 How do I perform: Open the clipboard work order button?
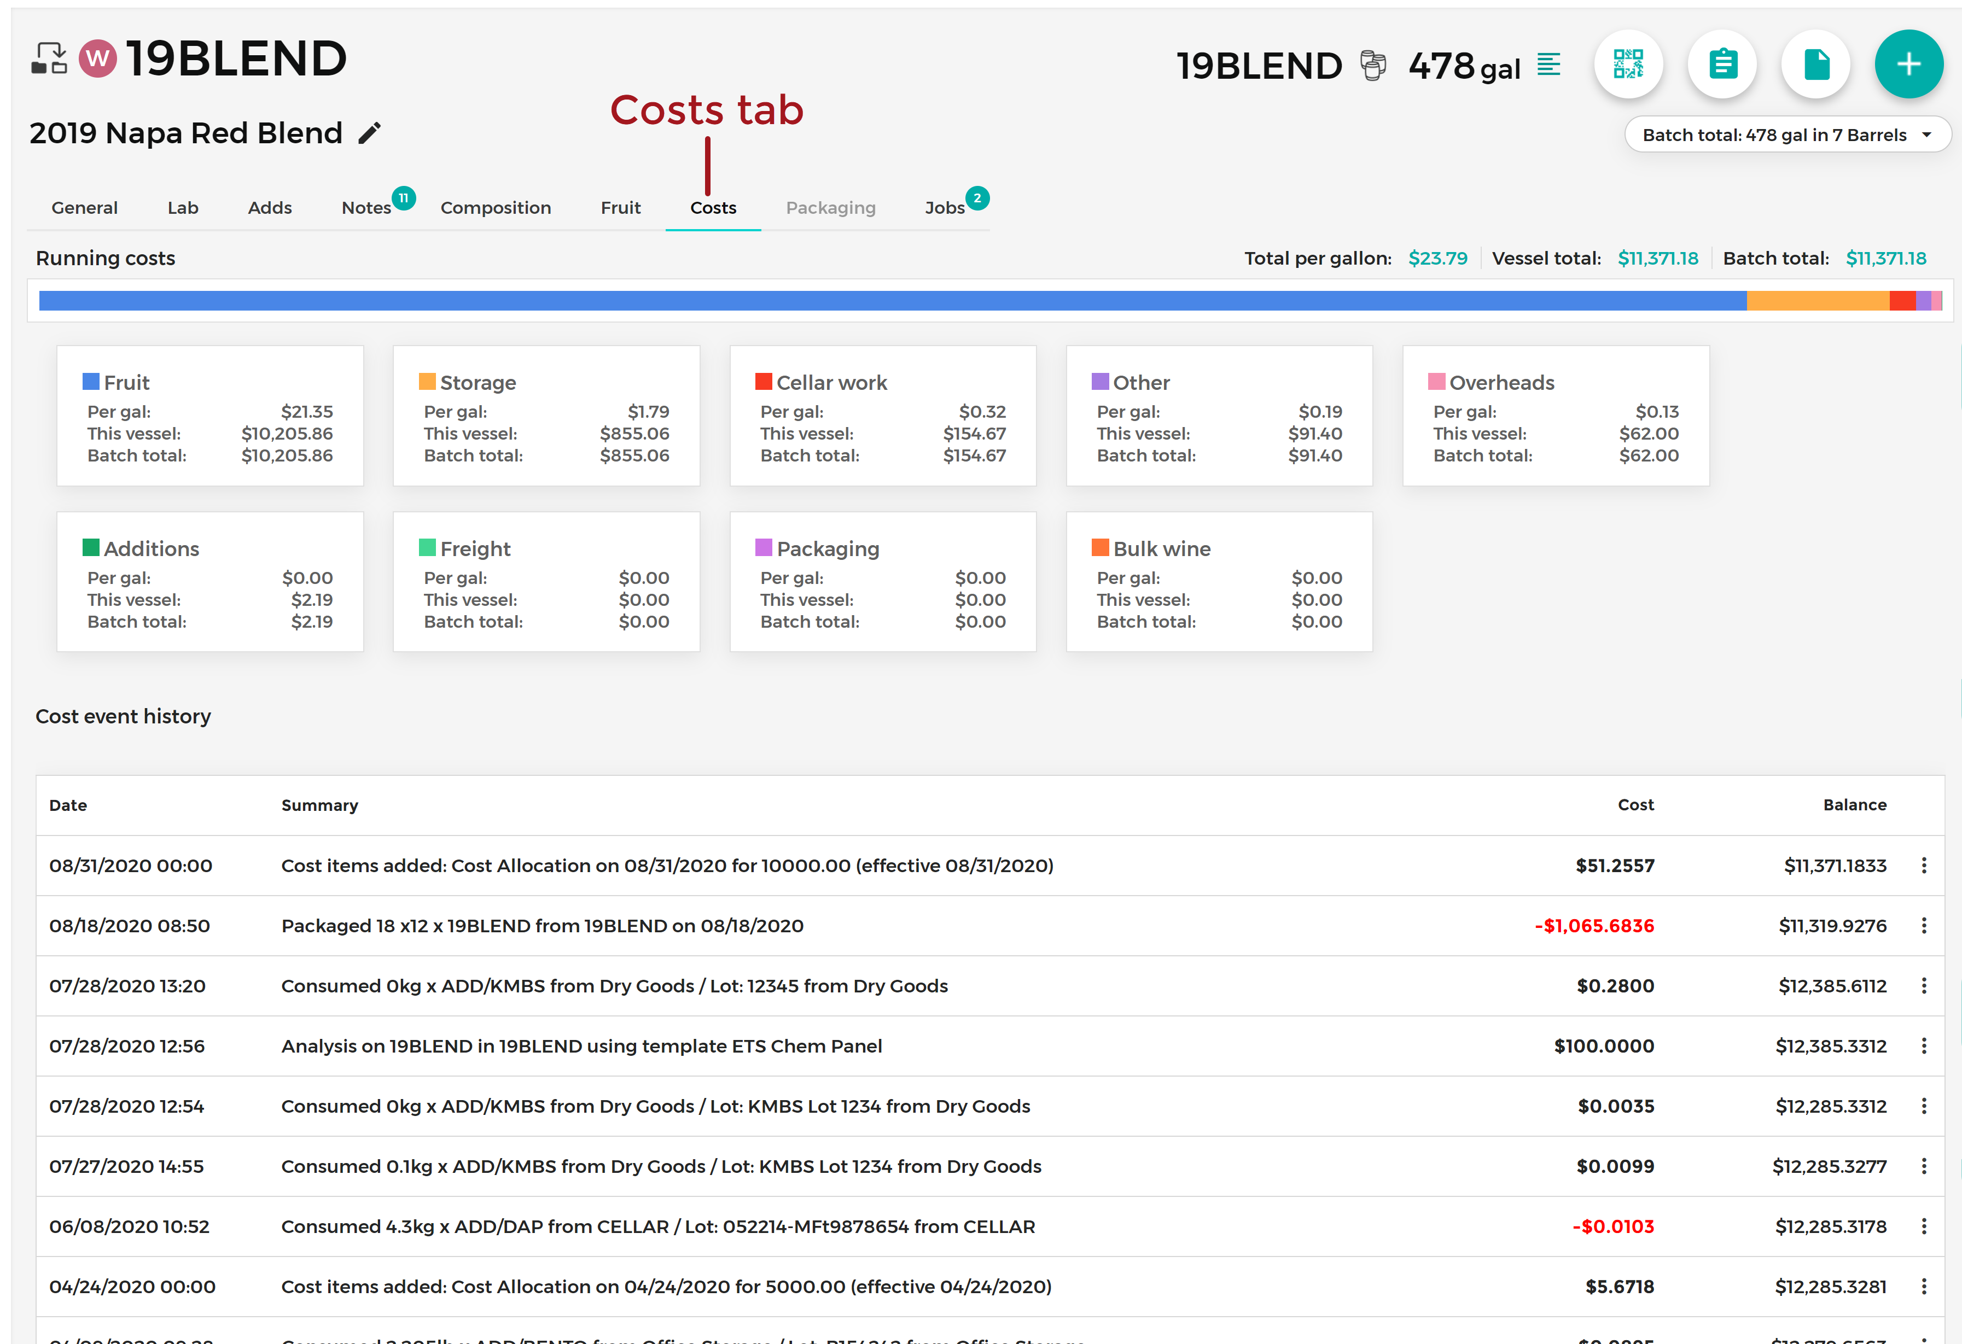click(x=1722, y=64)
